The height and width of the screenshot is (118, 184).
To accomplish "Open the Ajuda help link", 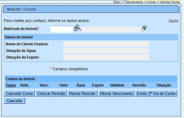I will 173,21.
